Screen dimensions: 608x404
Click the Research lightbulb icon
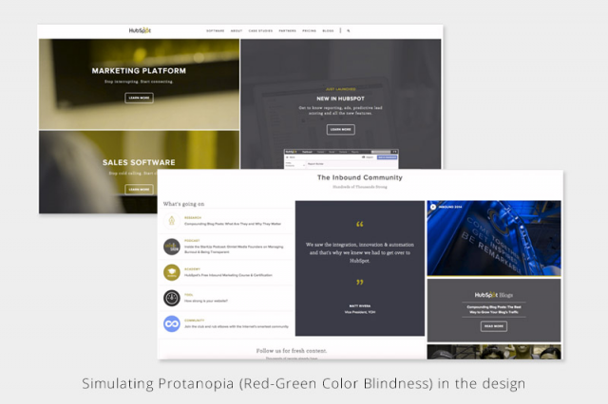click(172, 220)
